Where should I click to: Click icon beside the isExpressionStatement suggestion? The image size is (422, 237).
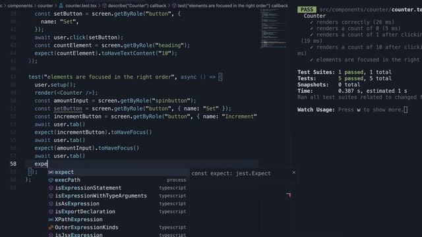tap(51, 188)
